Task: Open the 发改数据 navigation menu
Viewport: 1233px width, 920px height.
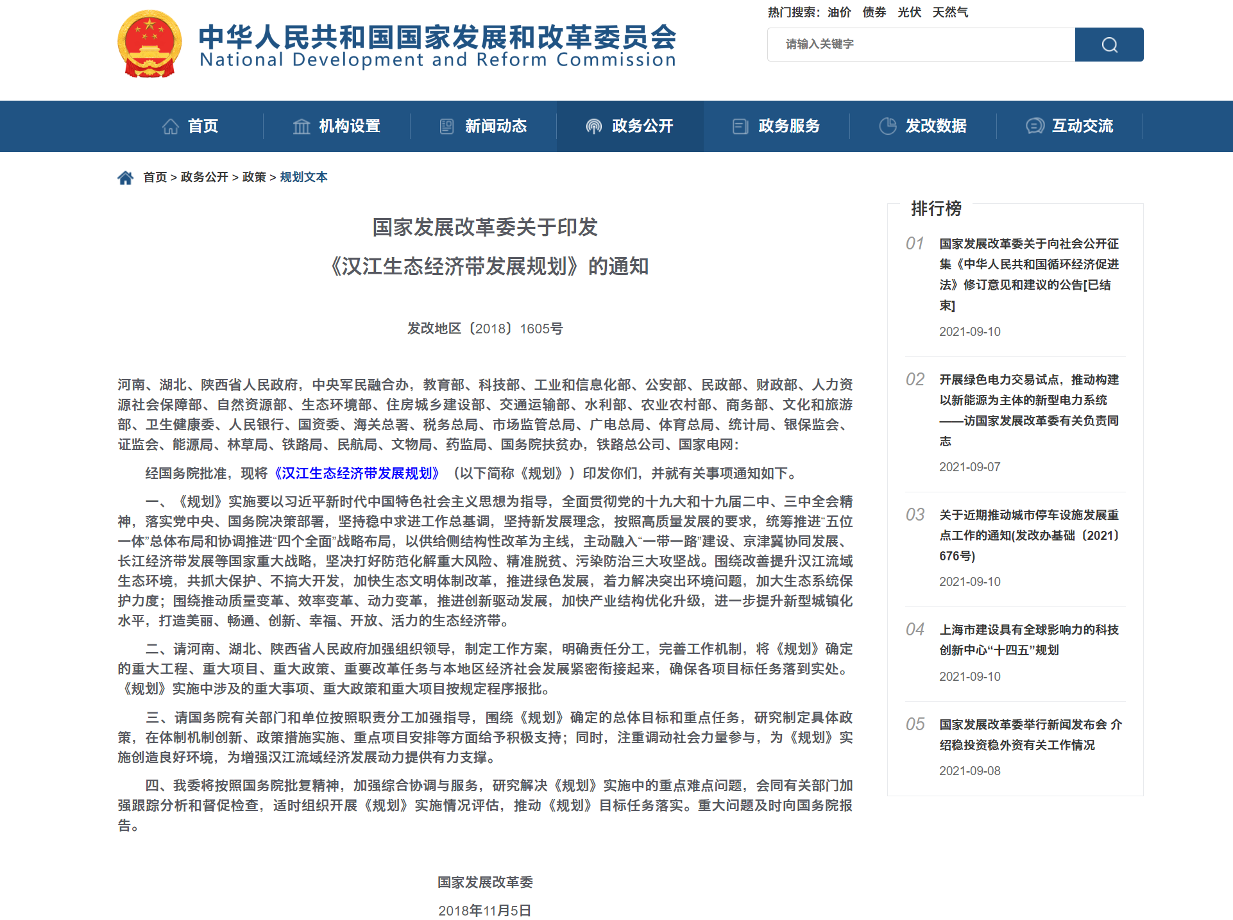Action: point(935,126)
